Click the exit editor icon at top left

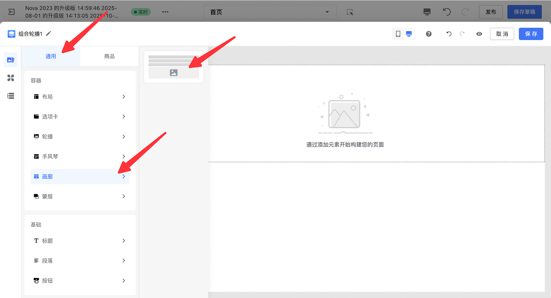tap(11, 12)
